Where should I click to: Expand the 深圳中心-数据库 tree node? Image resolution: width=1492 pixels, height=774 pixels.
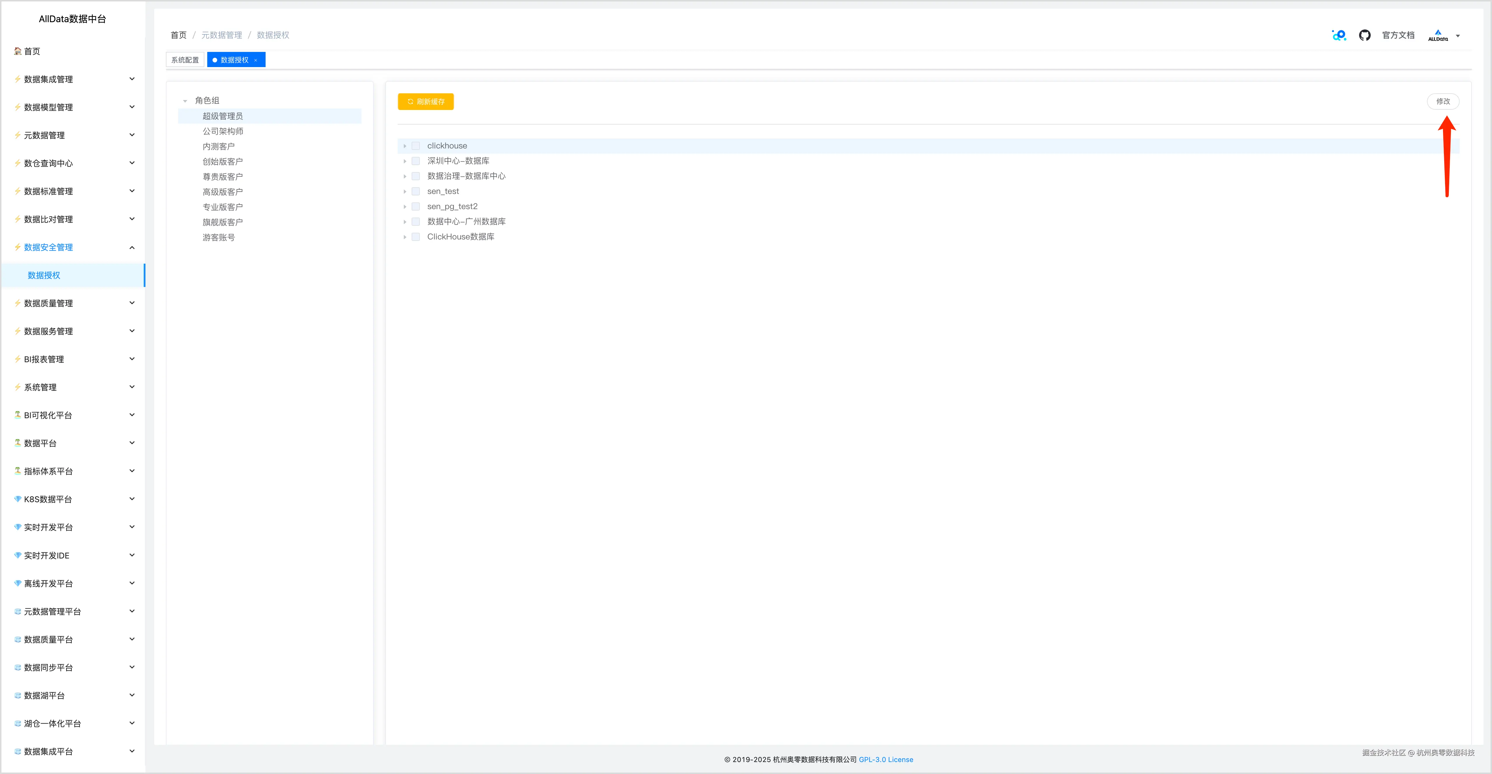(x=405, y=161)
